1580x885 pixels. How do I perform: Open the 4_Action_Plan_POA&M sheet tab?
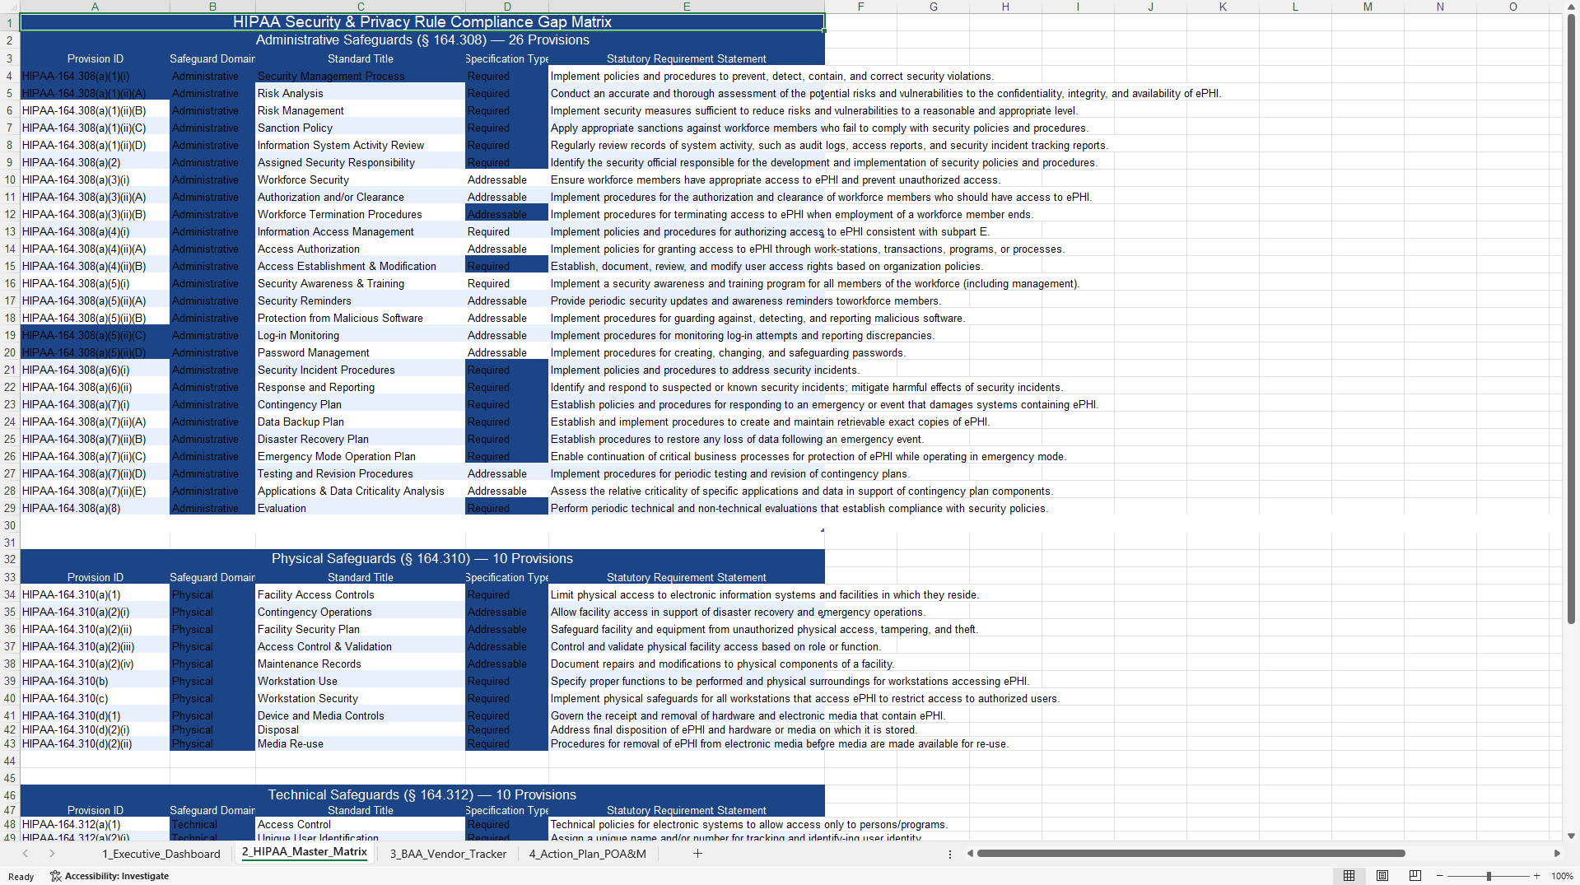(x=588, y=854)
